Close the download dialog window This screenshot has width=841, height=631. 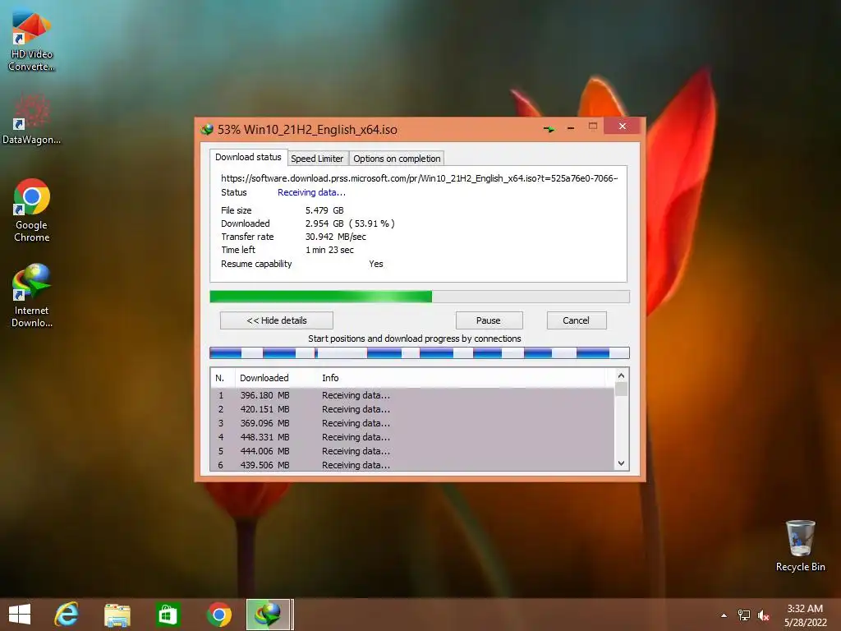pyautogui.click(x=623, y=126)
